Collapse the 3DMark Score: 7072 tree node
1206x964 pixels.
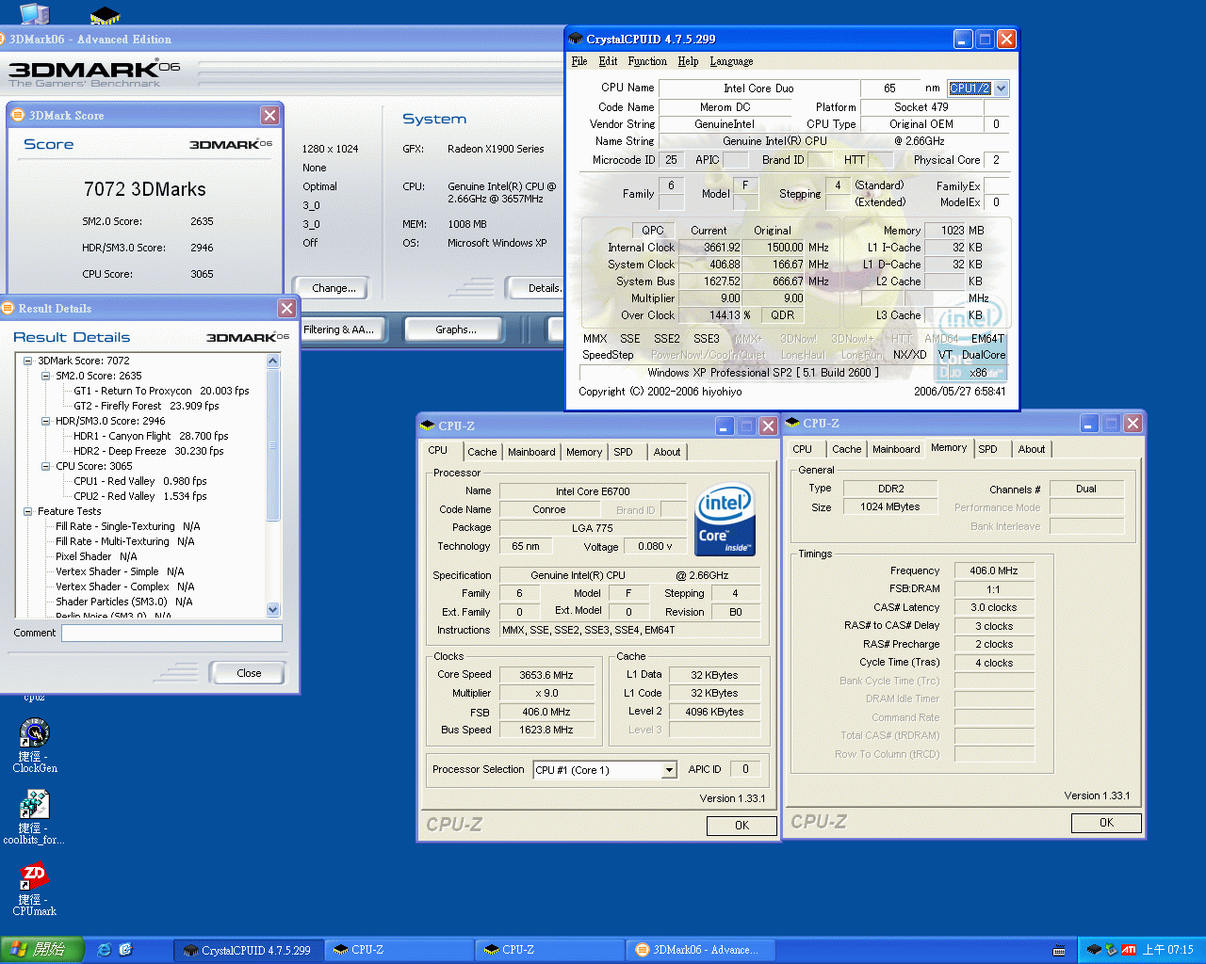[x=28, y=361]
